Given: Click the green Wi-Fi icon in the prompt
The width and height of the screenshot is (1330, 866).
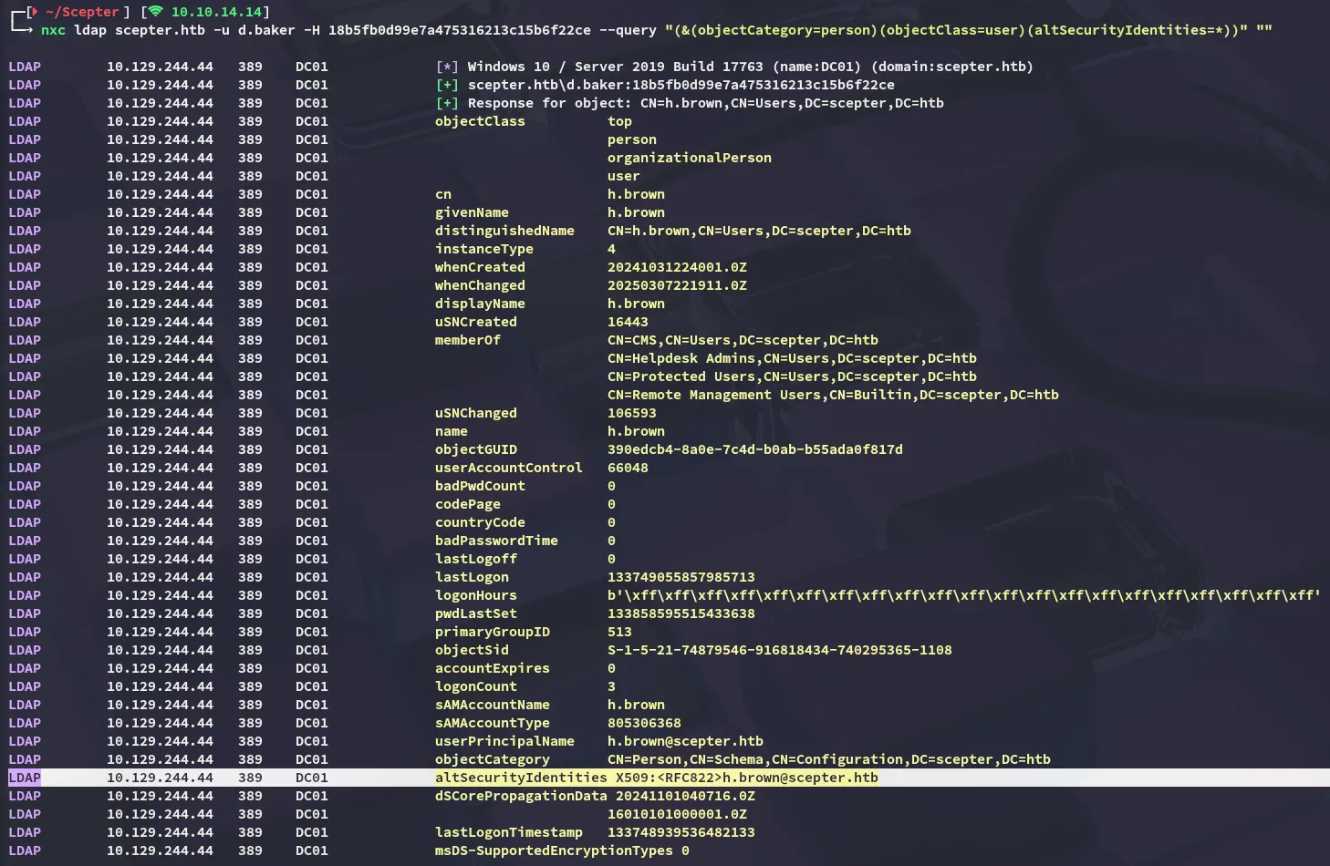Looking at the screenshot, I should [x=155, y=12].
